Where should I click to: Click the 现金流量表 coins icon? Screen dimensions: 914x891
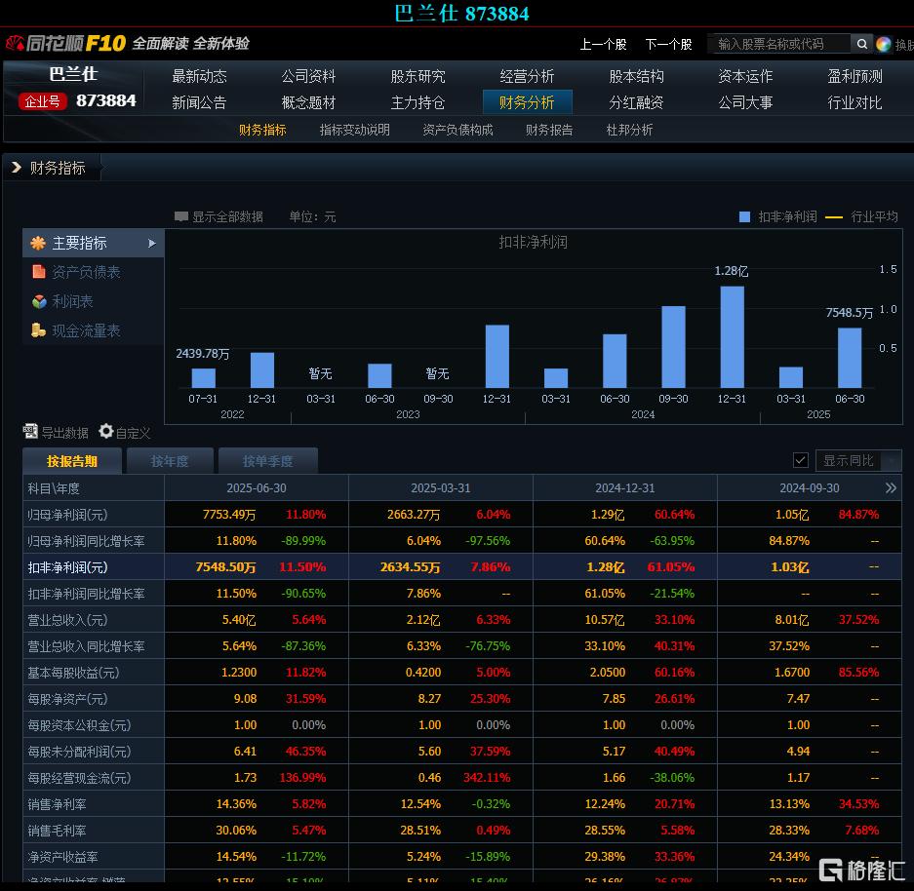point(38,330)
